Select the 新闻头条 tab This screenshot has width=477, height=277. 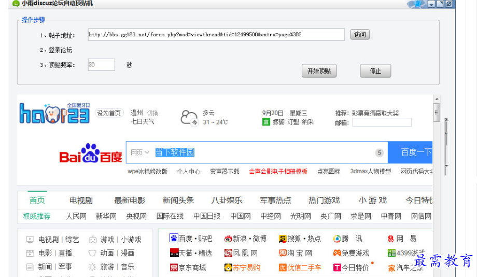178,200
